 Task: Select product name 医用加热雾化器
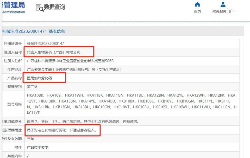(39, 78)
